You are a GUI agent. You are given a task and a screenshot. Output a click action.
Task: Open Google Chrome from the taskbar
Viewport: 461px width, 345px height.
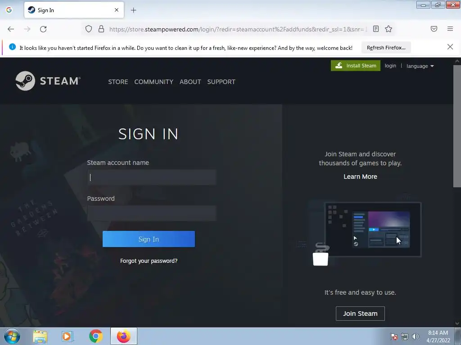click(96, 336)
